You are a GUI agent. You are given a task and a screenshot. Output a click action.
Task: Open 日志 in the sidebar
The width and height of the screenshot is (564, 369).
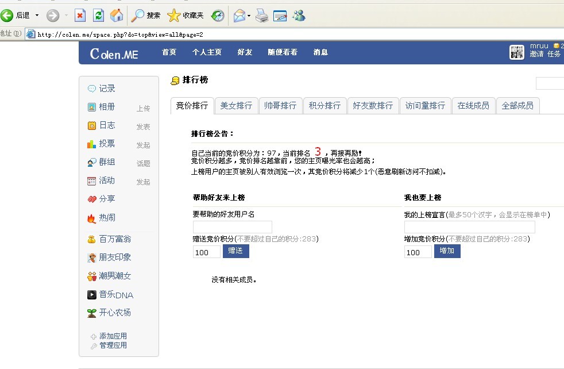click(x=107, y=125)
